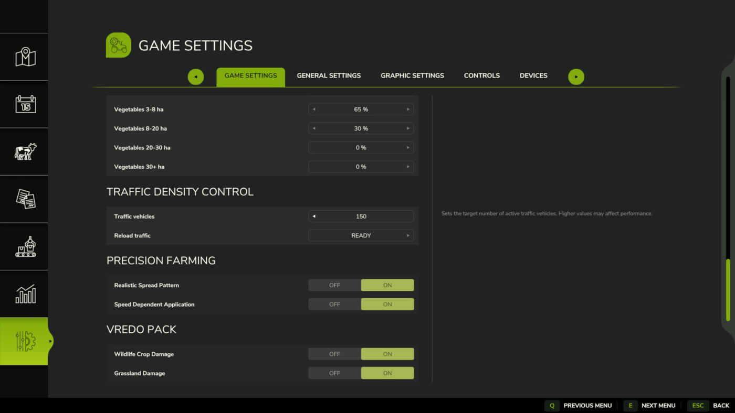This screenshot has height=413, width=735.
Task: Set Wildlife Crop Damage to OFF
Action: click(334, 354)
